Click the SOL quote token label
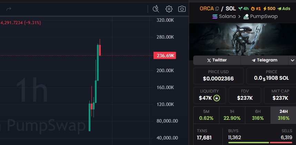Viewport: 296px width, 145px height. click(x=231, y=9)
